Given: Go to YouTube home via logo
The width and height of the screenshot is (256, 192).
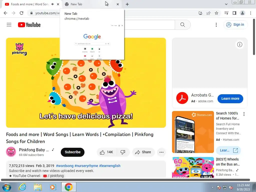Looking at the screenshot, I should coord(29,25).
